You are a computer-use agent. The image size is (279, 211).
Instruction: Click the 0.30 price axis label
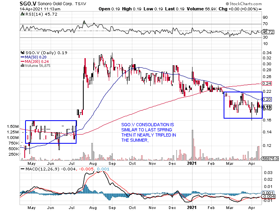click(267, 64)
